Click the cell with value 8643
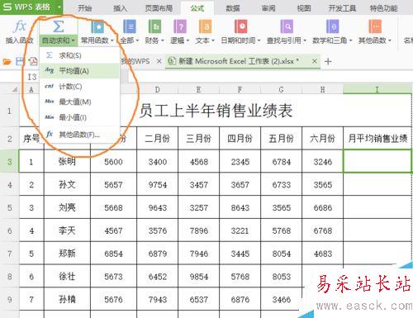 click(240, 207)
